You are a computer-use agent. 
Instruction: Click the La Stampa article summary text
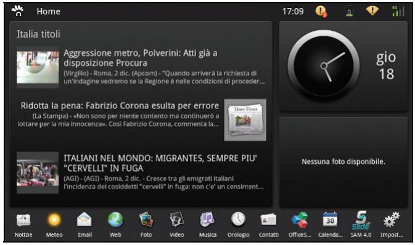pos(118,120)
